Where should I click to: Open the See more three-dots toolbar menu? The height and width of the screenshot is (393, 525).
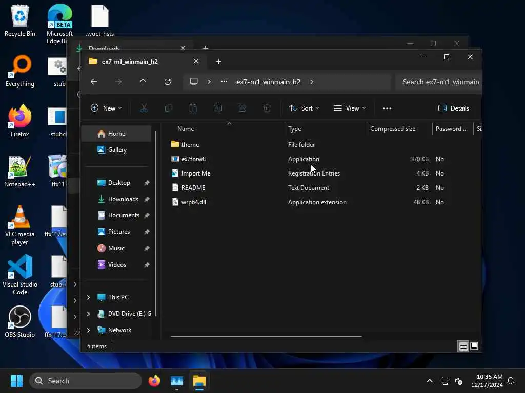387,108
